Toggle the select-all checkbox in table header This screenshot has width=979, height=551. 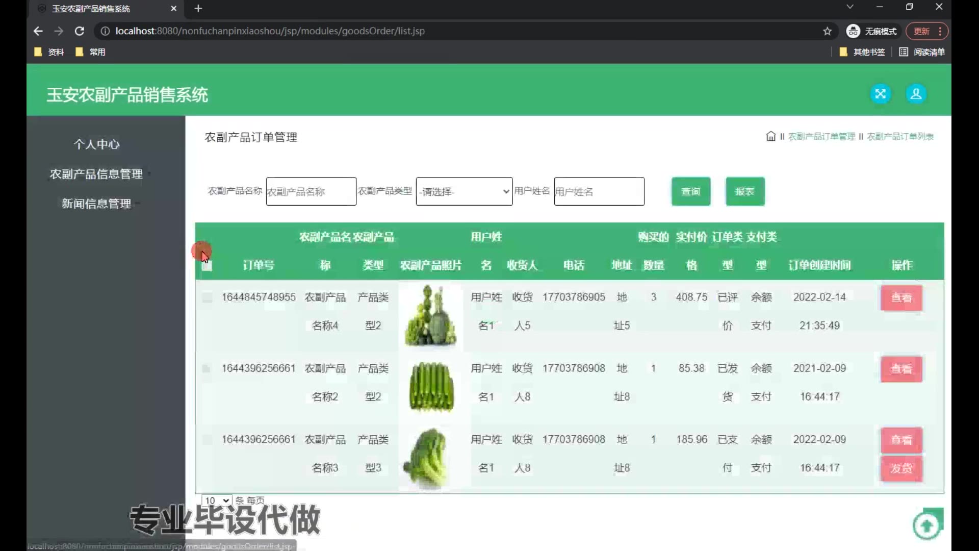point(207,265)
